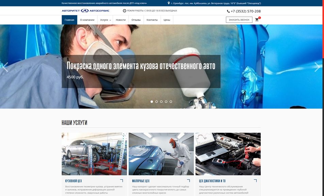
Task: Open the О компании menu item
Action: click(87, 20)
